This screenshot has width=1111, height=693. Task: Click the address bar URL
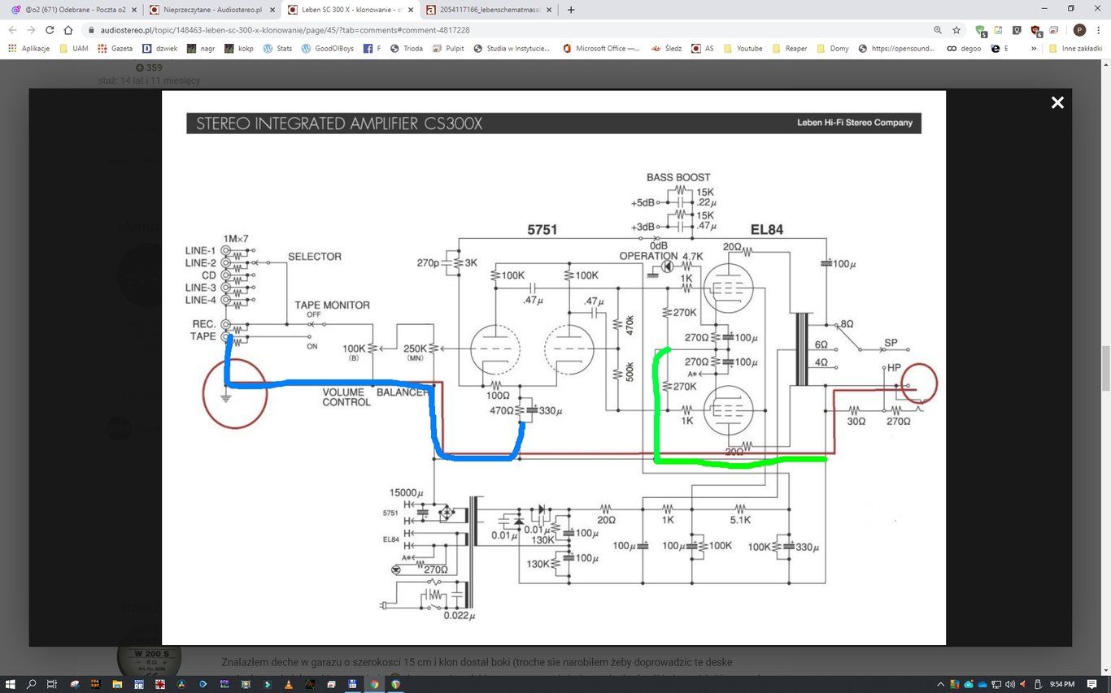click(x=285, y=30)
